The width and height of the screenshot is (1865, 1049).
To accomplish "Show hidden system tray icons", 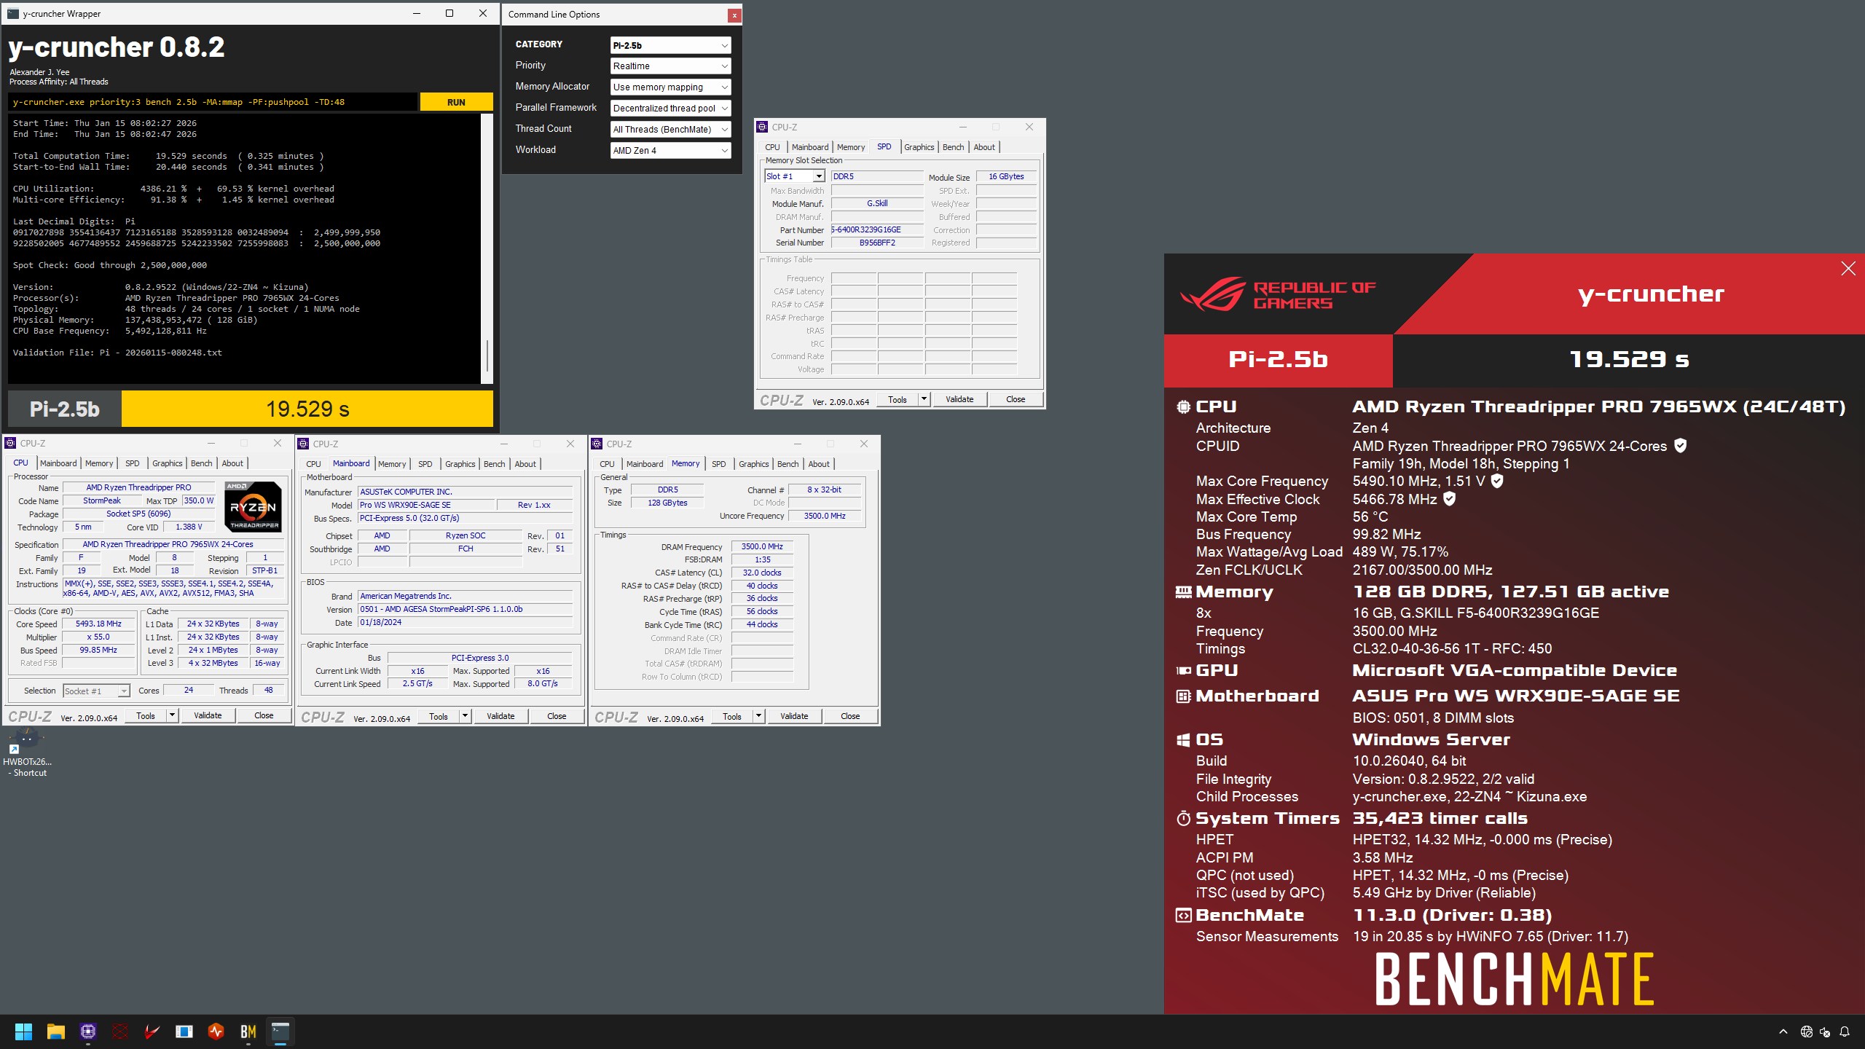I will pos(1783,1032).
